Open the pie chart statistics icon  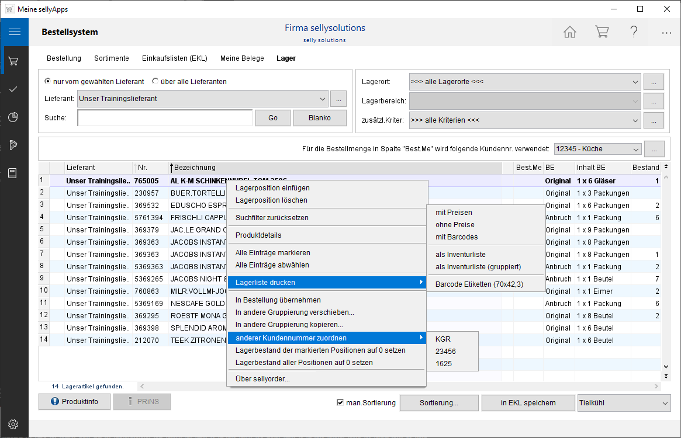14,117
